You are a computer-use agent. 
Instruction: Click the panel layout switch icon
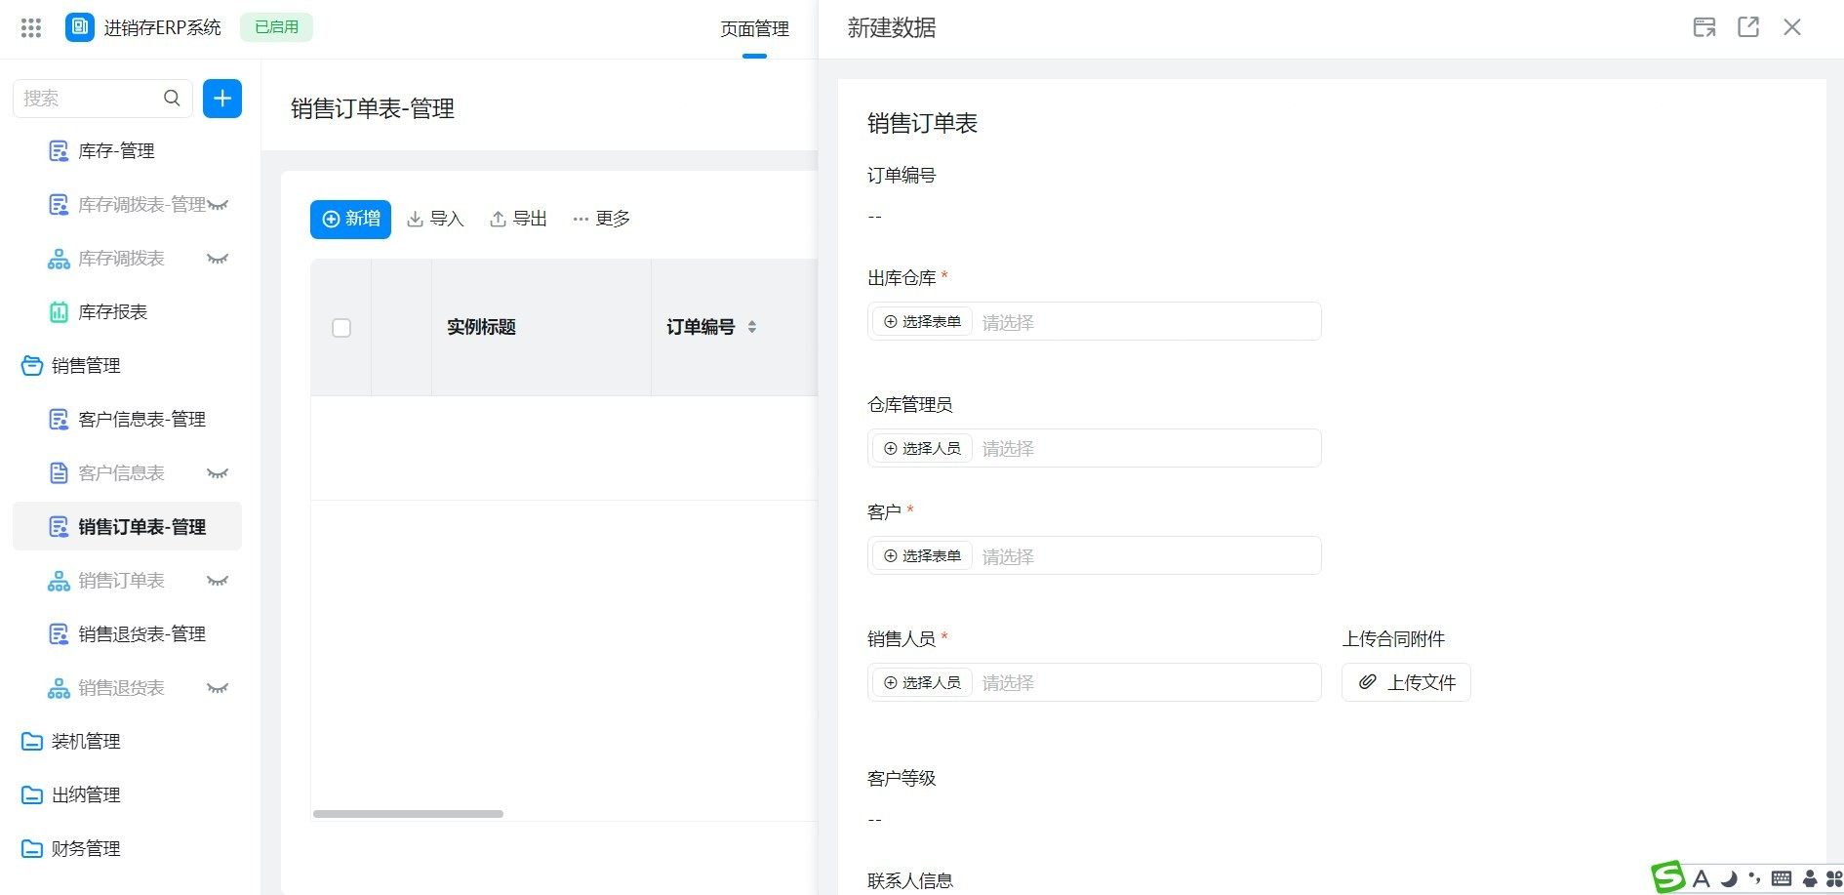click(1704, 27)
